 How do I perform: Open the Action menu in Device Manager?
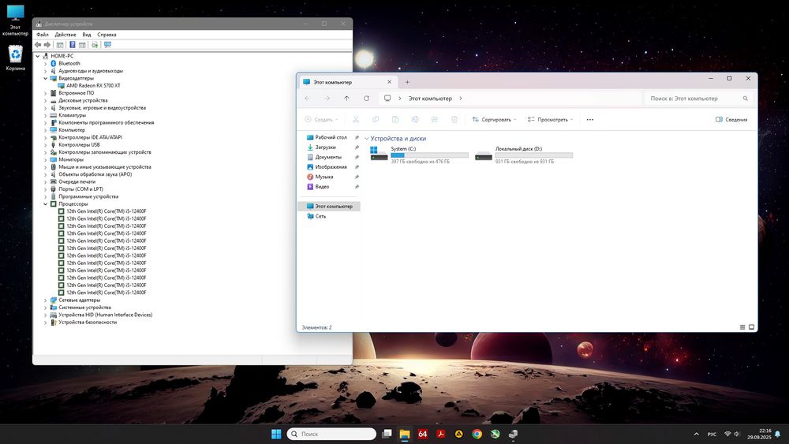coord(65,35)
